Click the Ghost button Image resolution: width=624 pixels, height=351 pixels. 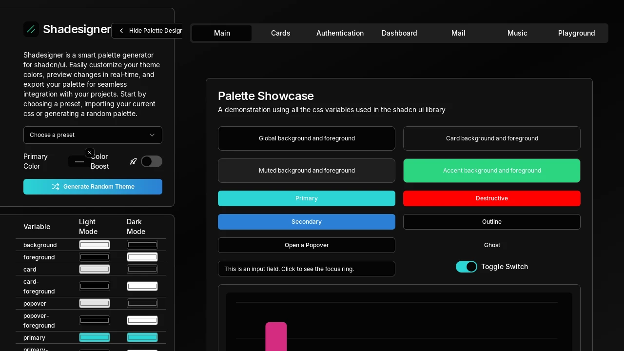tap(492, 245)
